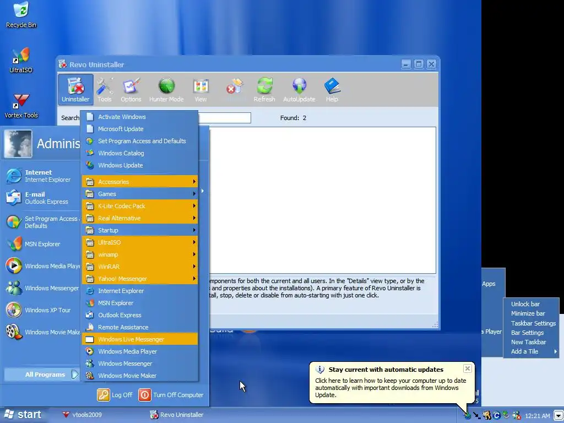Viewport: 564px width, 423px height.
Task: Open Windows Movie Maker in programs list
Action: click(x=140, y=376)
